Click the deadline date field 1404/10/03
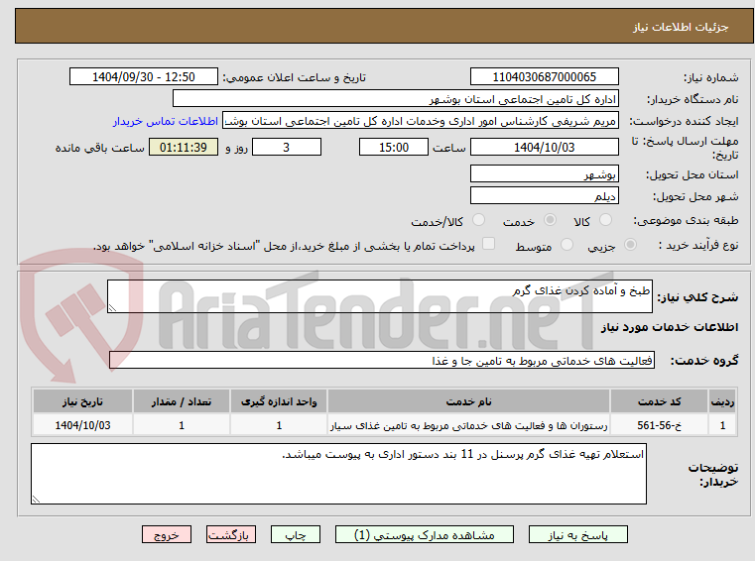Image resolution: width=755 pixels, height=561 pixels. click(544, 147)
